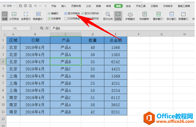Open the 安全 tab

click(128, 6)
